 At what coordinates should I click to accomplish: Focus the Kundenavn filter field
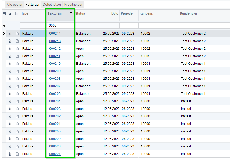click(x=204, y=26)
